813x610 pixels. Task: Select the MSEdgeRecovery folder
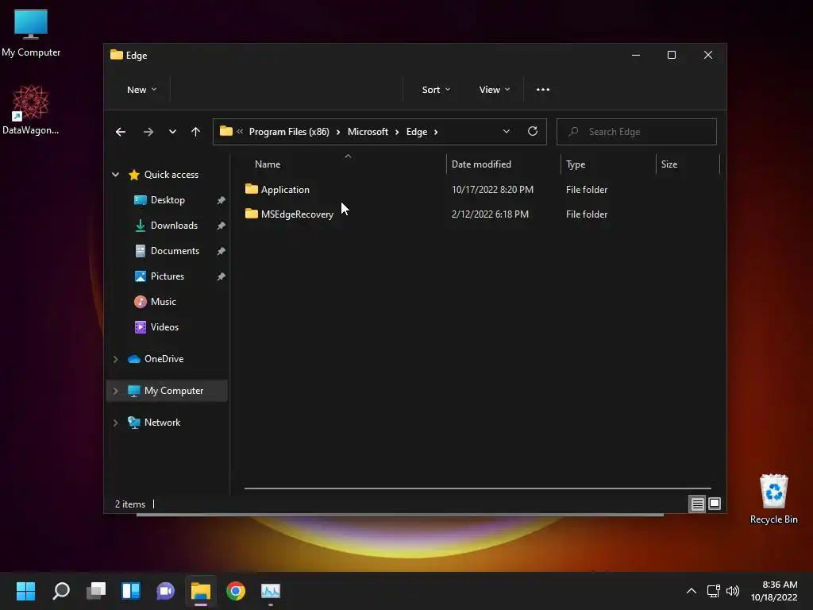(297, 214)
